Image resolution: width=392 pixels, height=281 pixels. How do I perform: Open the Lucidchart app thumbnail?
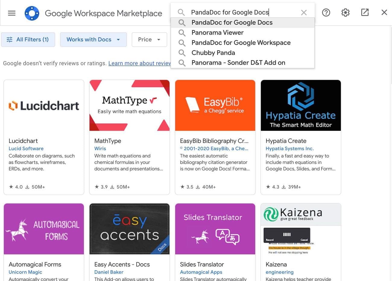coord(44,106)
